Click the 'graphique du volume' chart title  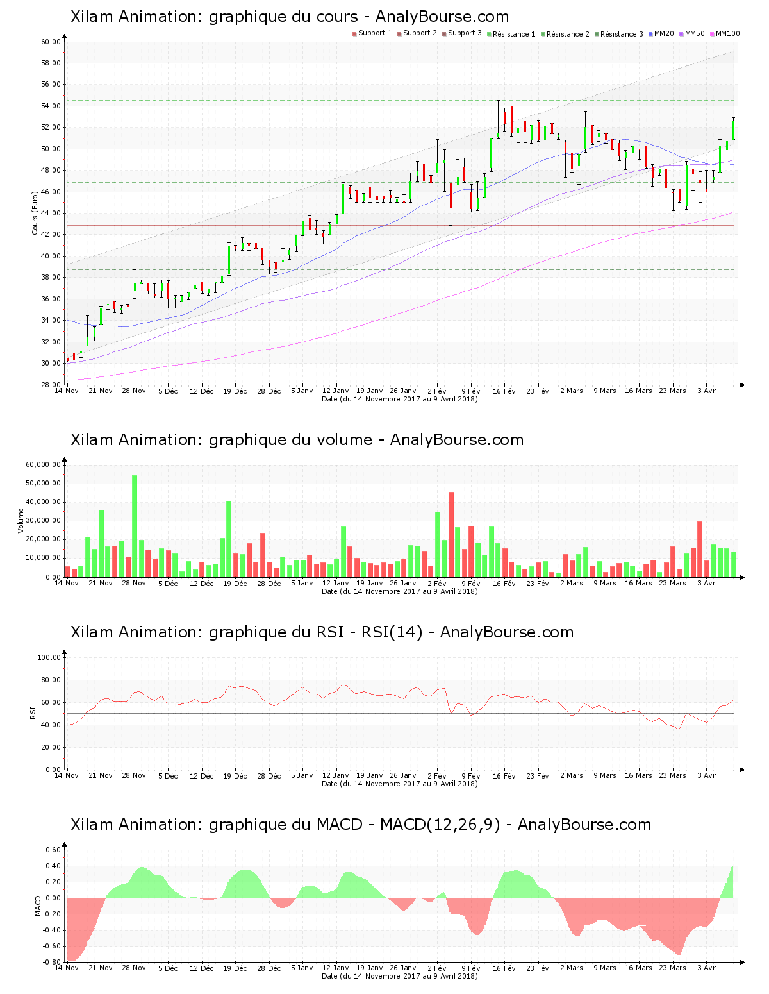297,440
